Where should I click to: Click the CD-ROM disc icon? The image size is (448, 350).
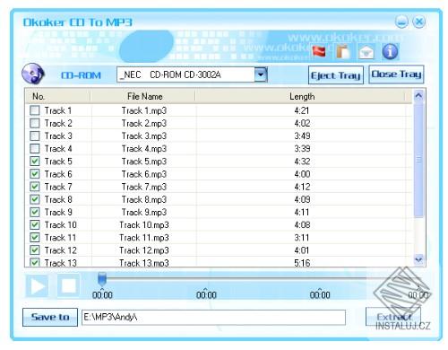point(33,74)
